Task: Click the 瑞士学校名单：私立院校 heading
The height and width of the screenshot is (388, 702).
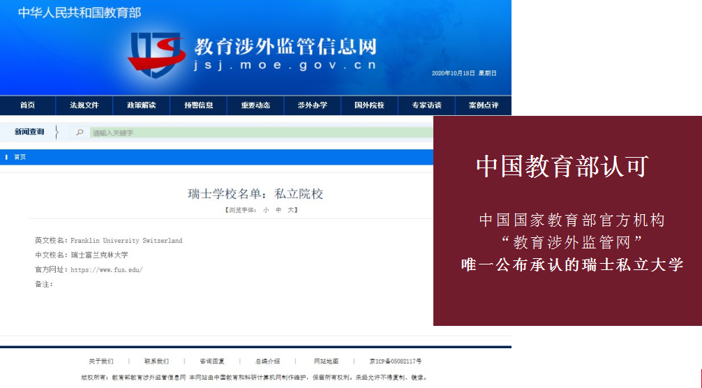Action: (255, 194)
